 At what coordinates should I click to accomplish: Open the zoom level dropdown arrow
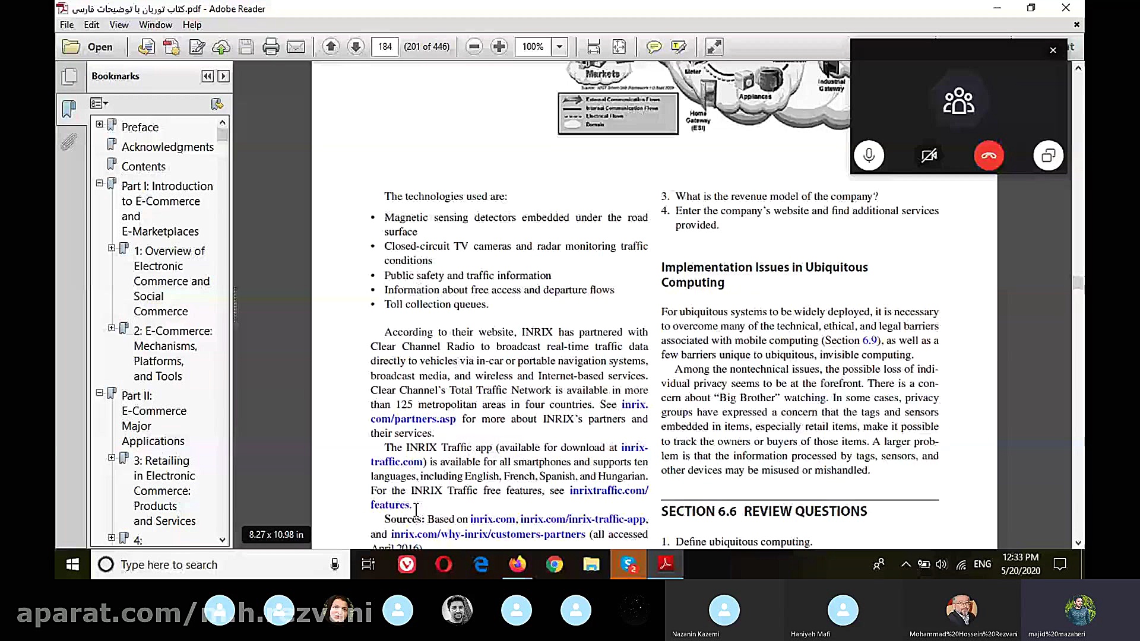(x=559, y=46)
